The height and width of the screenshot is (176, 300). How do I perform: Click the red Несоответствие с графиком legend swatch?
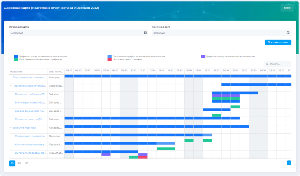(x=109, y=59)
